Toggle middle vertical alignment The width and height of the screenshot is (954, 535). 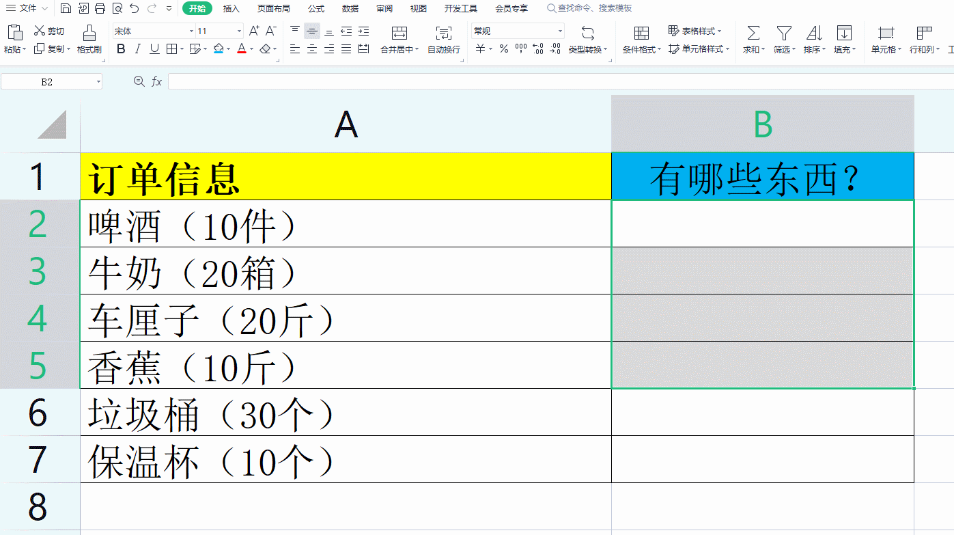click(312, 31)
